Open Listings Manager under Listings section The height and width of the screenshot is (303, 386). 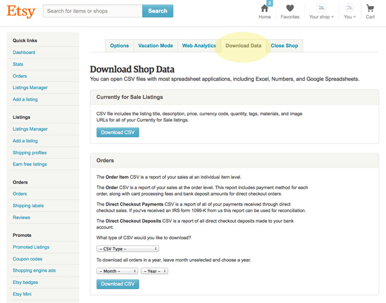coord(30,129)
